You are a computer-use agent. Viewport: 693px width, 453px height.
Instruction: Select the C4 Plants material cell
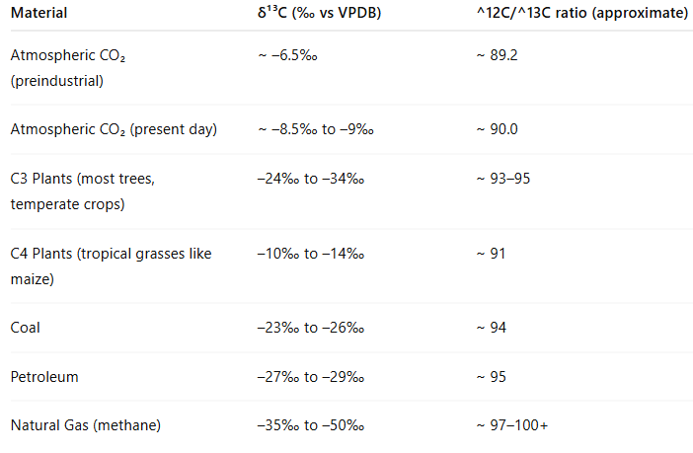click(112, 265)
